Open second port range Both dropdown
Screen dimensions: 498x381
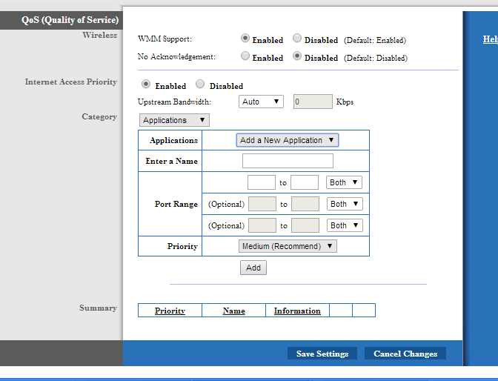345,204
